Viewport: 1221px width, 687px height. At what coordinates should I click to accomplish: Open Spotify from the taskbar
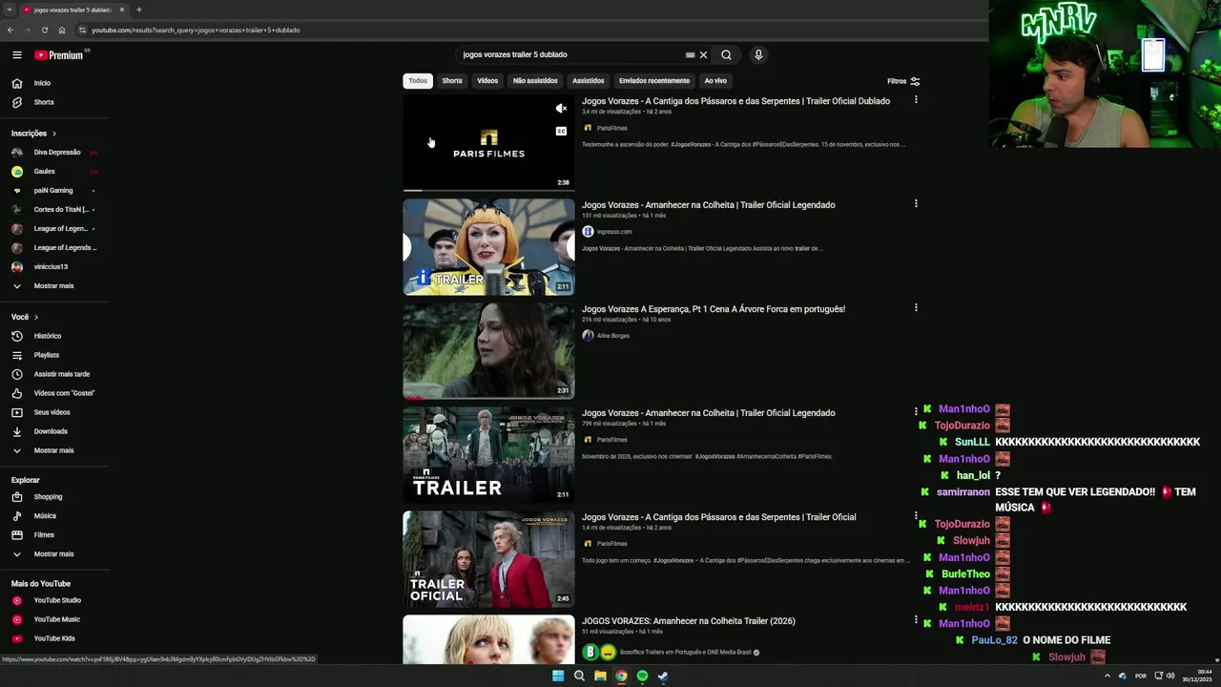(642, 676)
